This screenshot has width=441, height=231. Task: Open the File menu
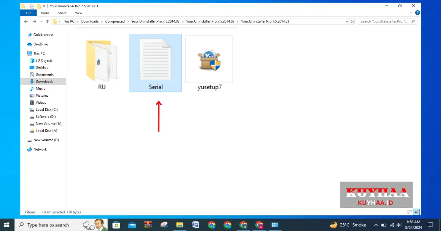click(x=28, y=13)
